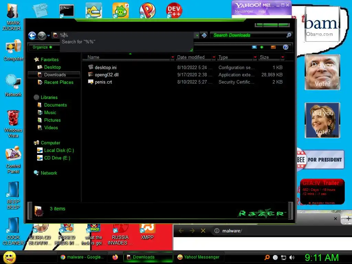The width and height of the screenshot is (352, 264).
Task: Click the Bad Piggies desktop shortcut
Action: pyautogui.click(x=121, y=11)
